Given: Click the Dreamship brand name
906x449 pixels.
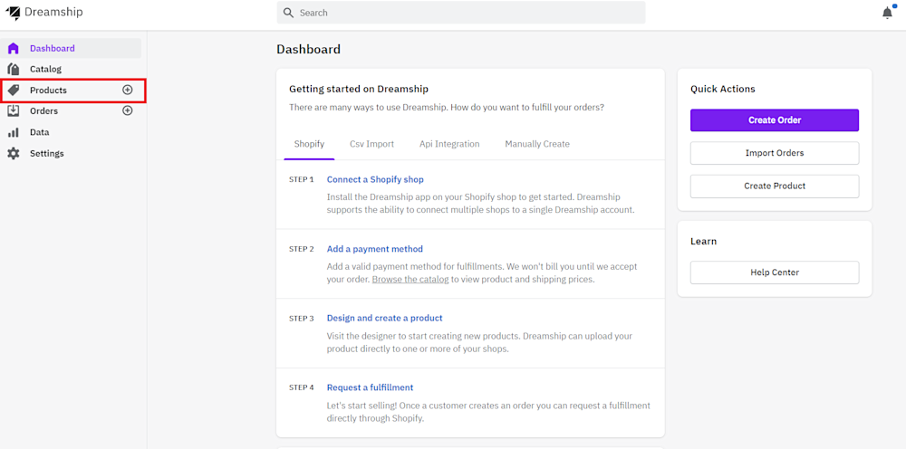Looking at the screenshot, I should click(53, 12).
